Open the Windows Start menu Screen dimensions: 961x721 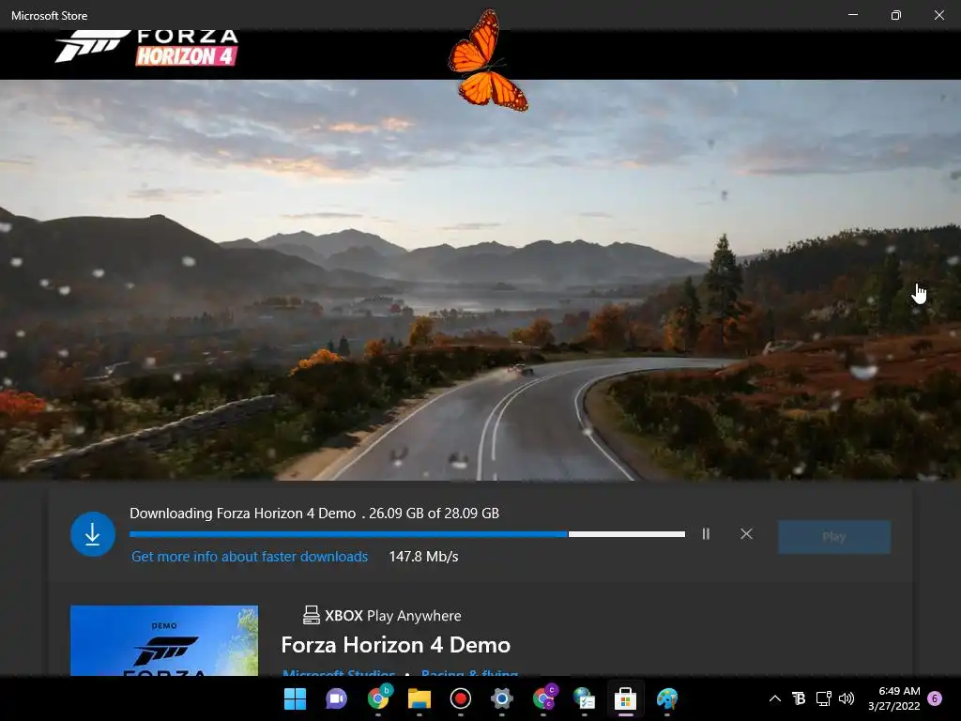tap(295, 698)
